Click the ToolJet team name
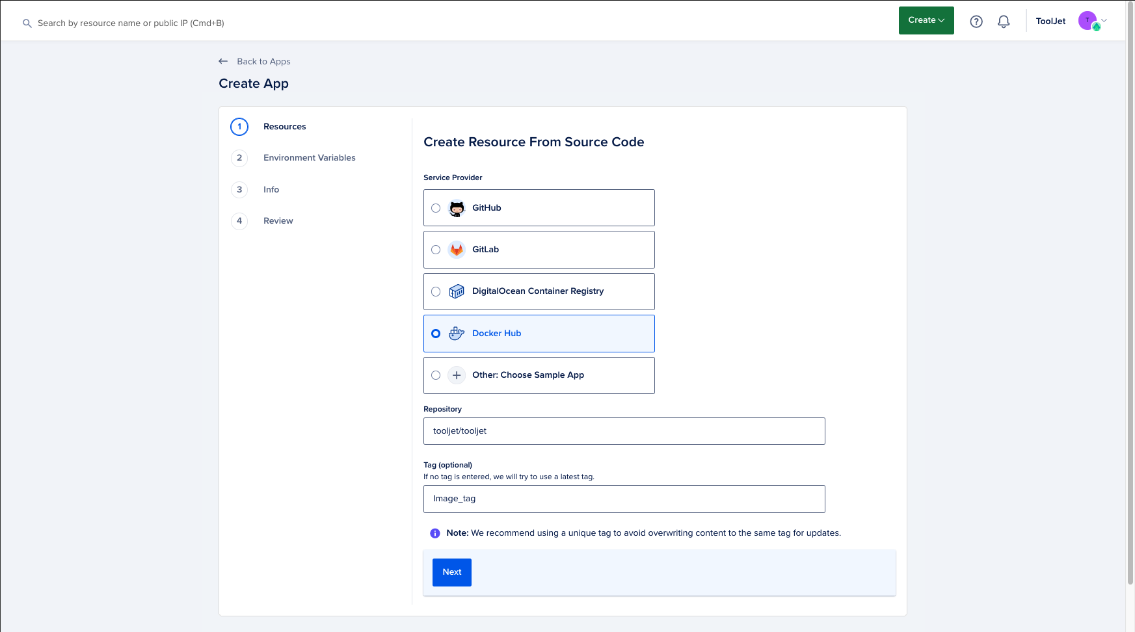The image size is (1135, 632). (1050, 21)
